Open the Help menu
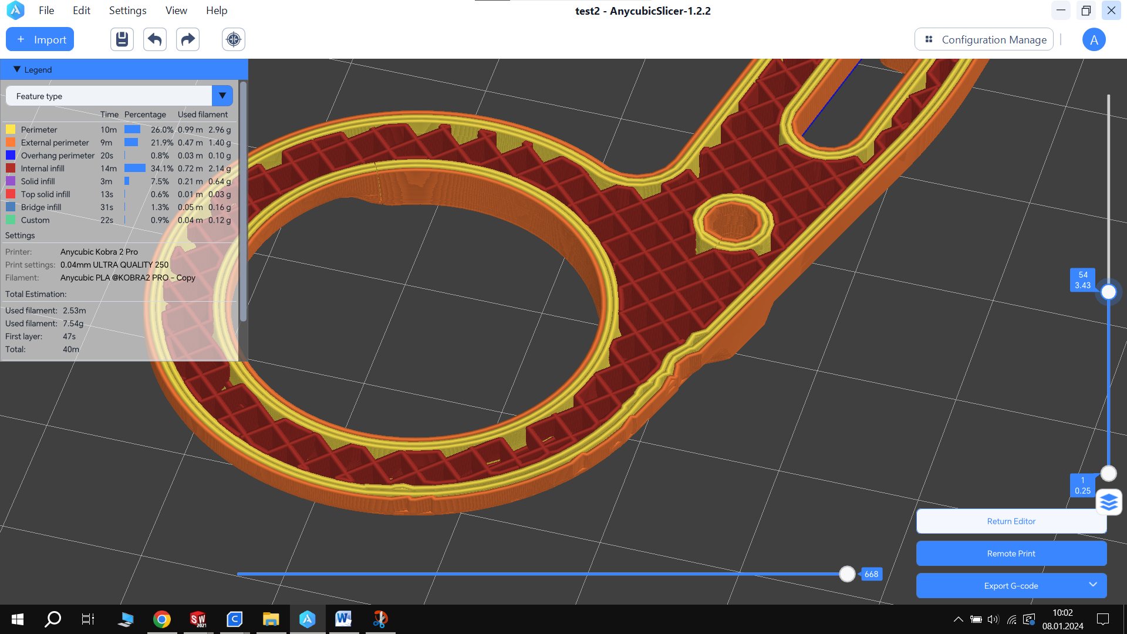 pos(217,11)
